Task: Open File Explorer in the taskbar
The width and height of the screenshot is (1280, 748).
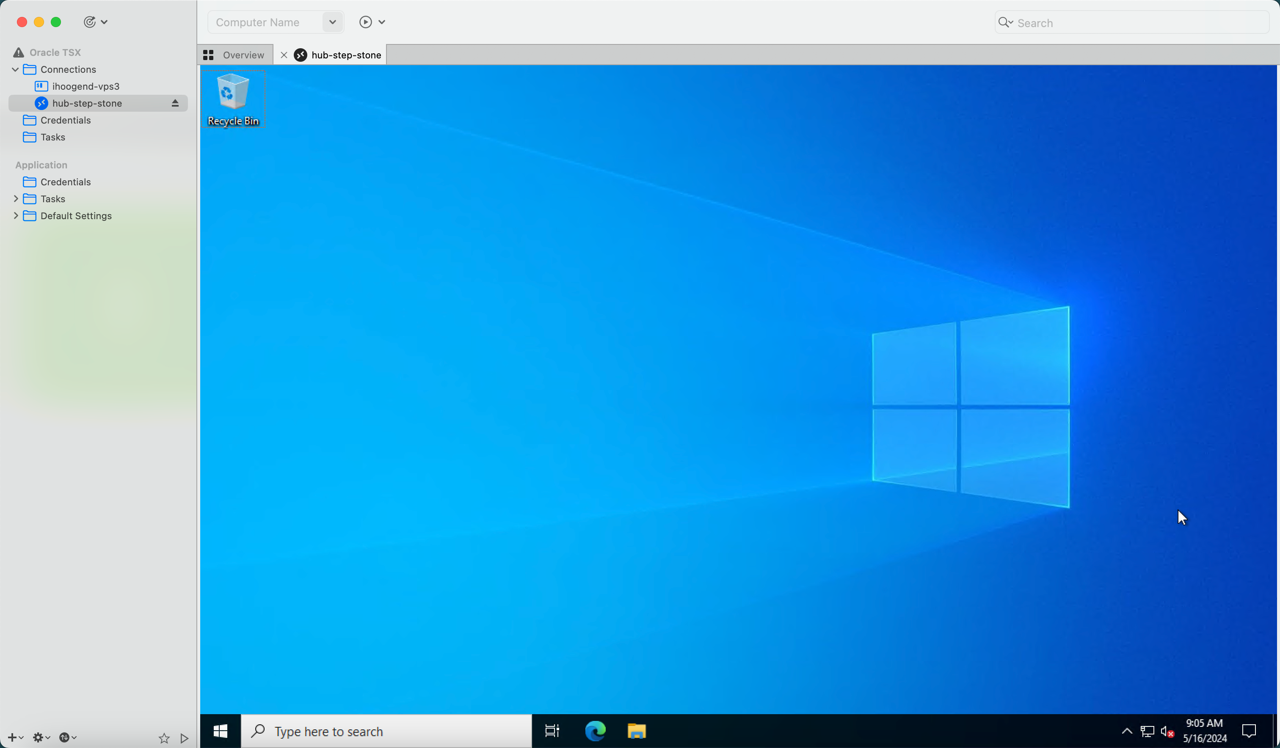Action: pos(636,731)
